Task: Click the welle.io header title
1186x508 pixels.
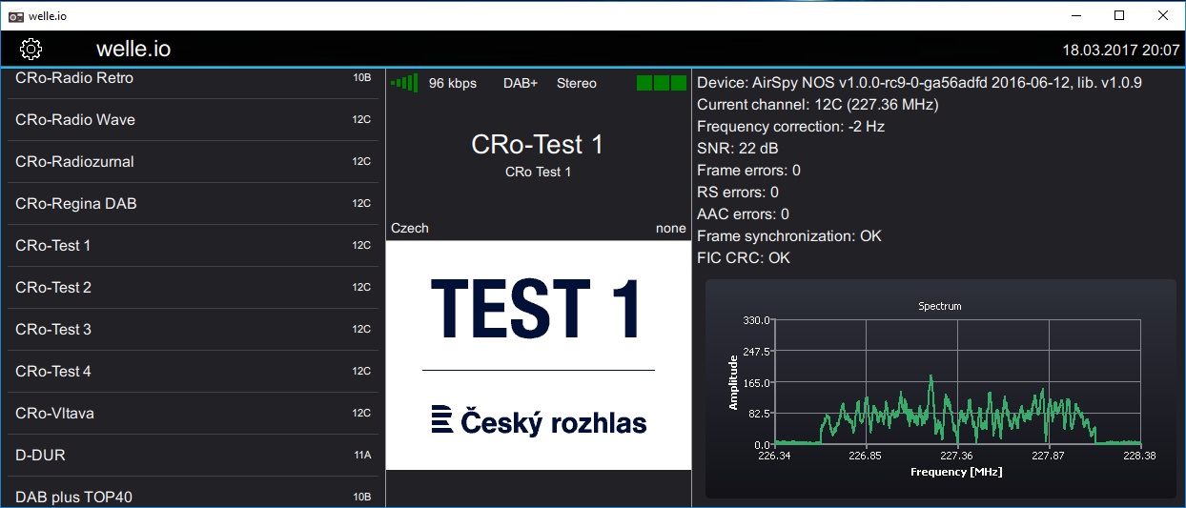Action: (x=133, y=50)
